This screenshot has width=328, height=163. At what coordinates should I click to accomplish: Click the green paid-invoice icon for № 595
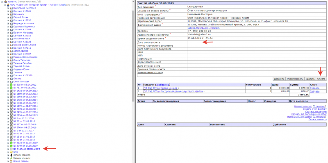[11, 85]
